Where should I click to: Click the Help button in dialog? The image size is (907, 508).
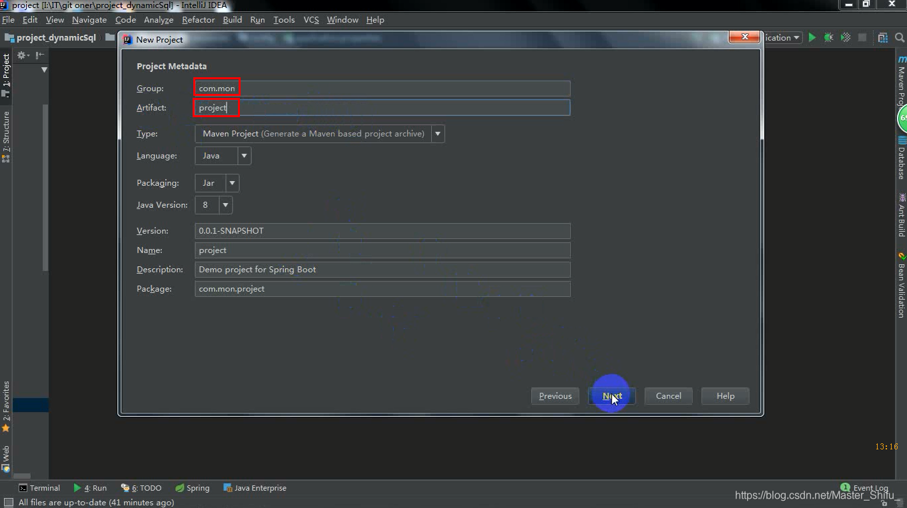coord(725,396)
